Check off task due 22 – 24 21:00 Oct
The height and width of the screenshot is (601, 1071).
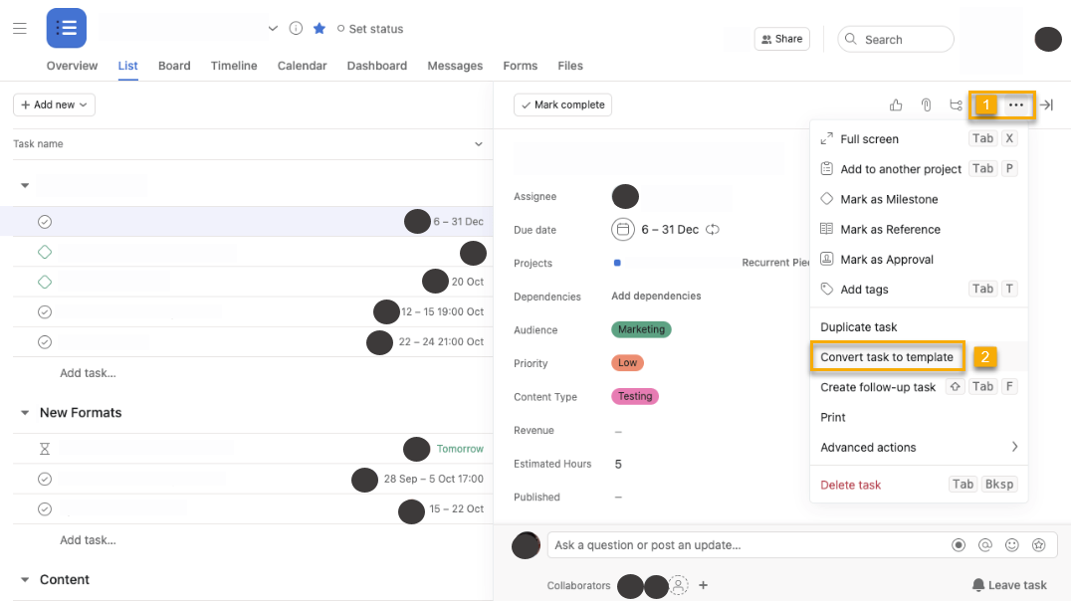45,341
